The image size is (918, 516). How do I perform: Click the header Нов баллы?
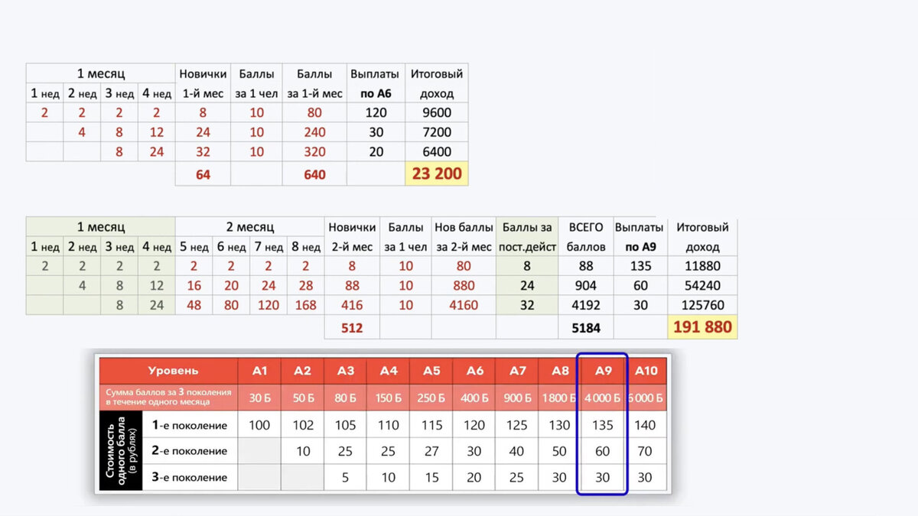pos(463,227)
